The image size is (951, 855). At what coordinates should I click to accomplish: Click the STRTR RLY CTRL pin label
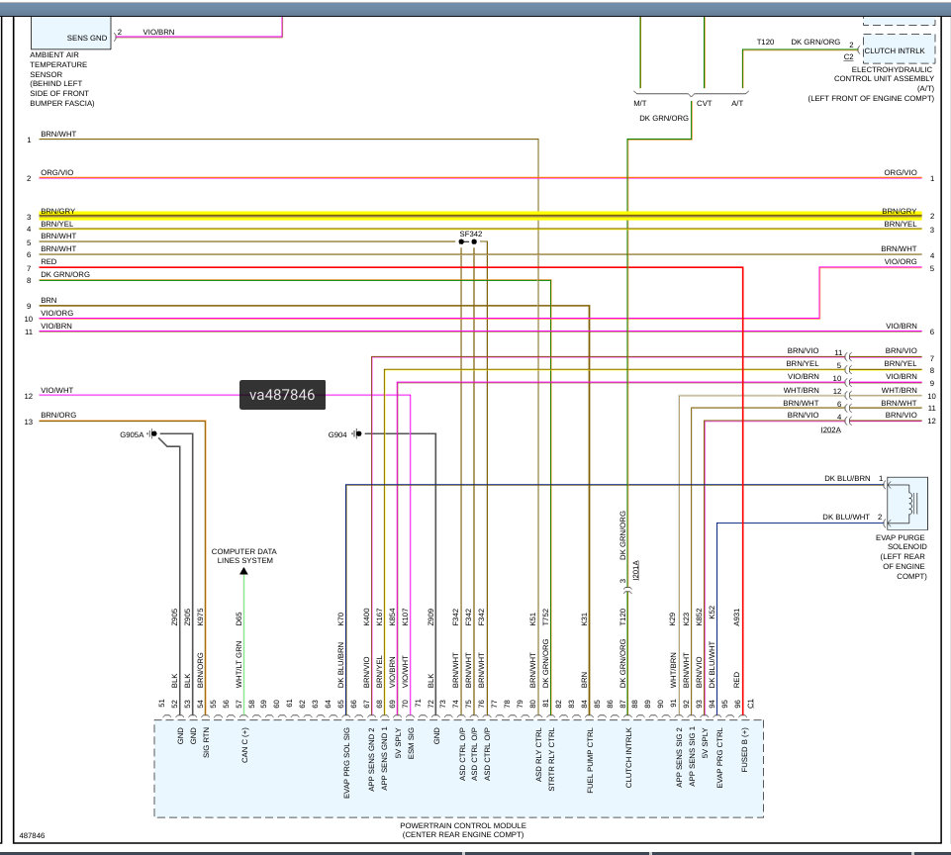(551, 759)
